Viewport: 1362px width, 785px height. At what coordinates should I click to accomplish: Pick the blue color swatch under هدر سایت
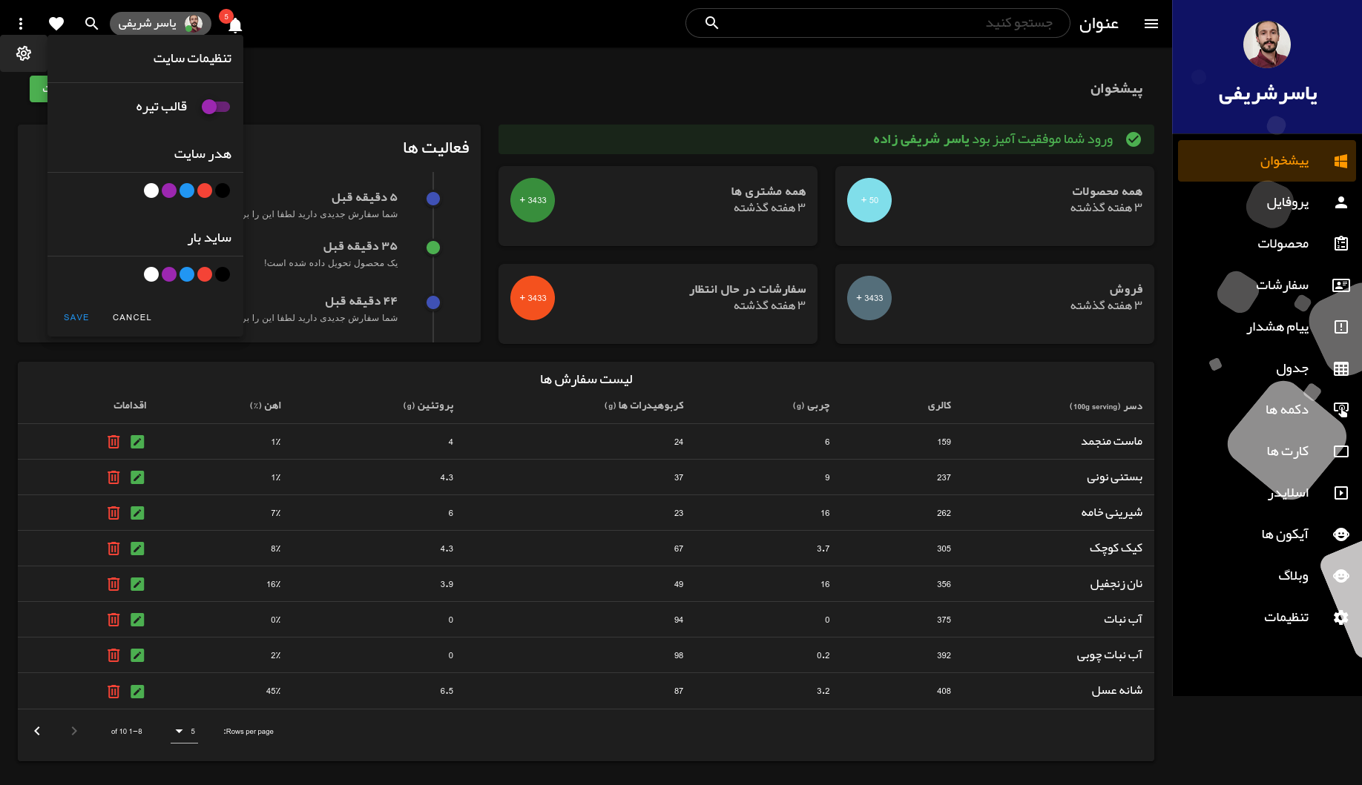point(187,191)
